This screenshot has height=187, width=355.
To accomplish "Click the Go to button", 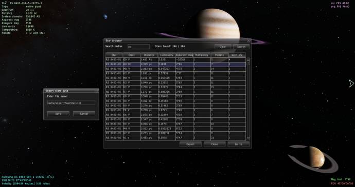I will [x=239, y=144].
